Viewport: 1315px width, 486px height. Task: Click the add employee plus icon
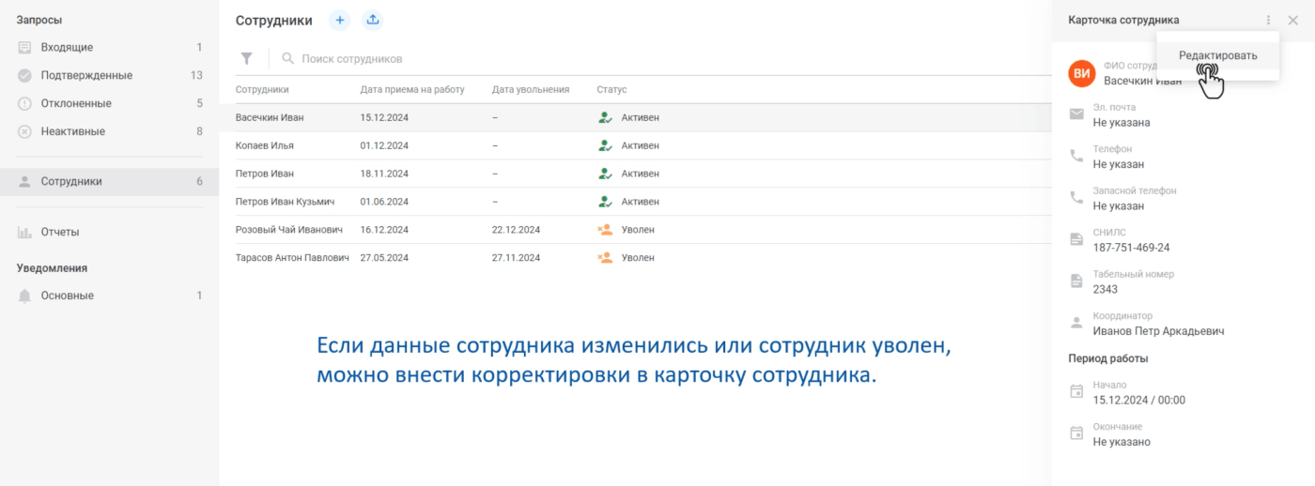(340, 20)
